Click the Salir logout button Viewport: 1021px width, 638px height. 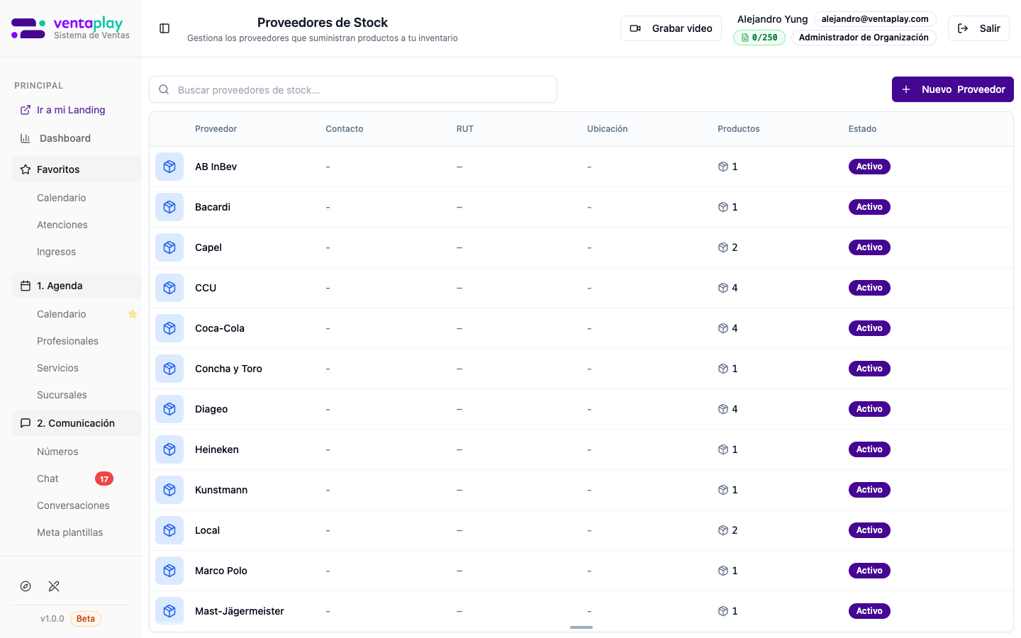click(978, 28)
